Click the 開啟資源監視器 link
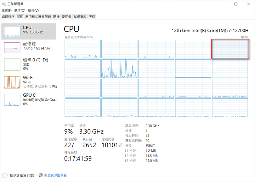 56,175
